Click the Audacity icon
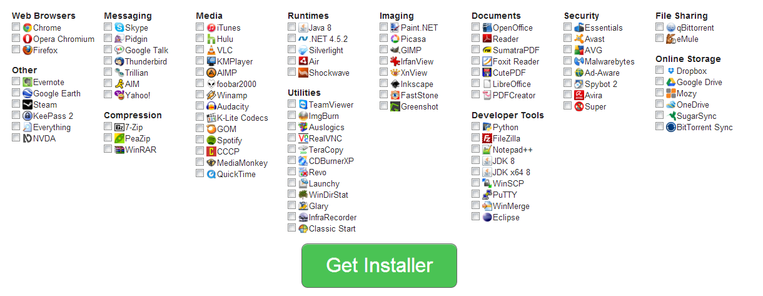Screen dimensions: 763x296 (x=211, y=106)
